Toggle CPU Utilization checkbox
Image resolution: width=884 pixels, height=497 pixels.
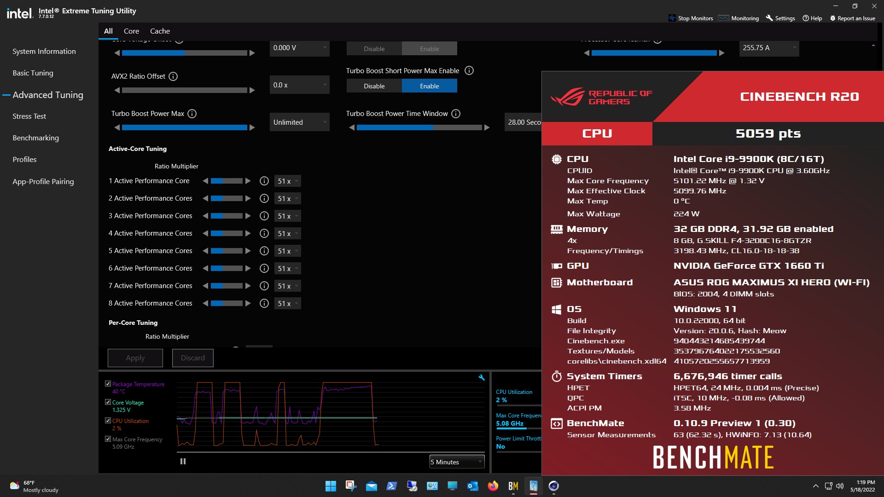[x=108, y=421]
